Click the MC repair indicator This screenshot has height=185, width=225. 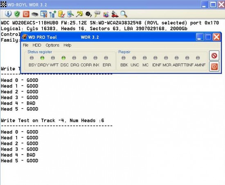click(x=145, y=58)
